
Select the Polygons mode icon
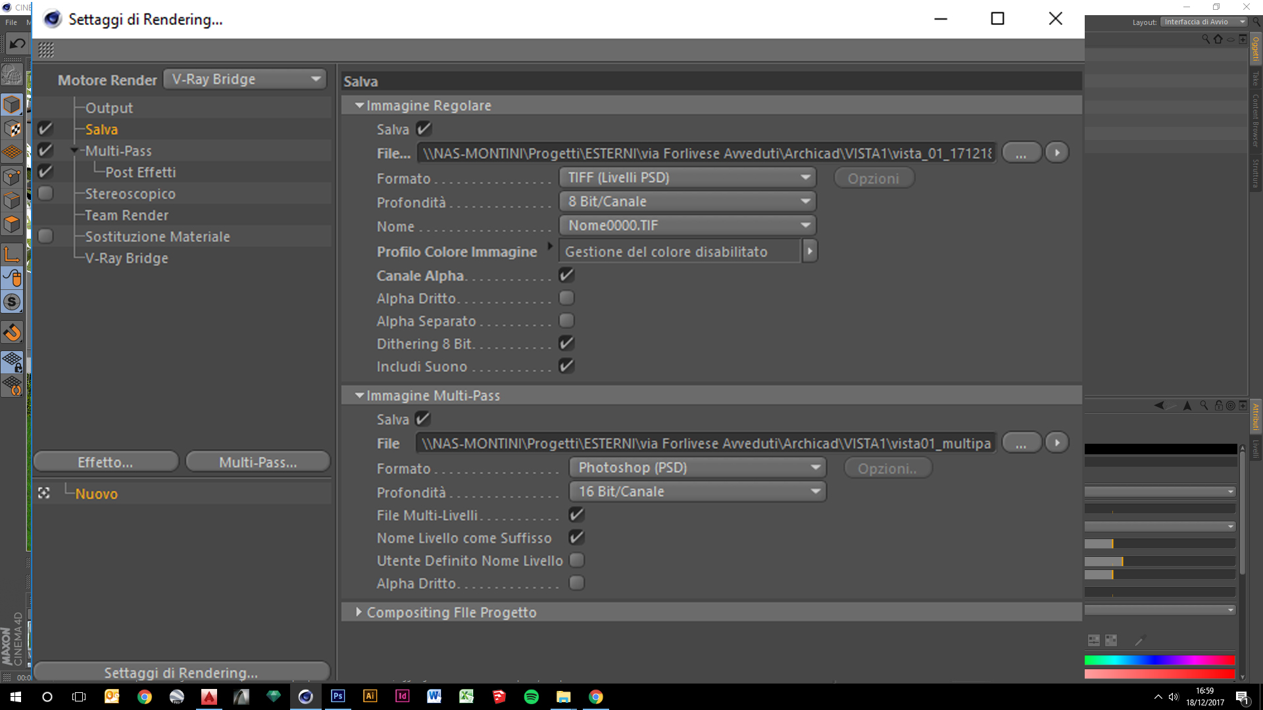click(12, 224)
